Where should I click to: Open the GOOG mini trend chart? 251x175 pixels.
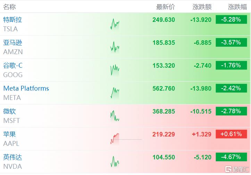[115, 70]
